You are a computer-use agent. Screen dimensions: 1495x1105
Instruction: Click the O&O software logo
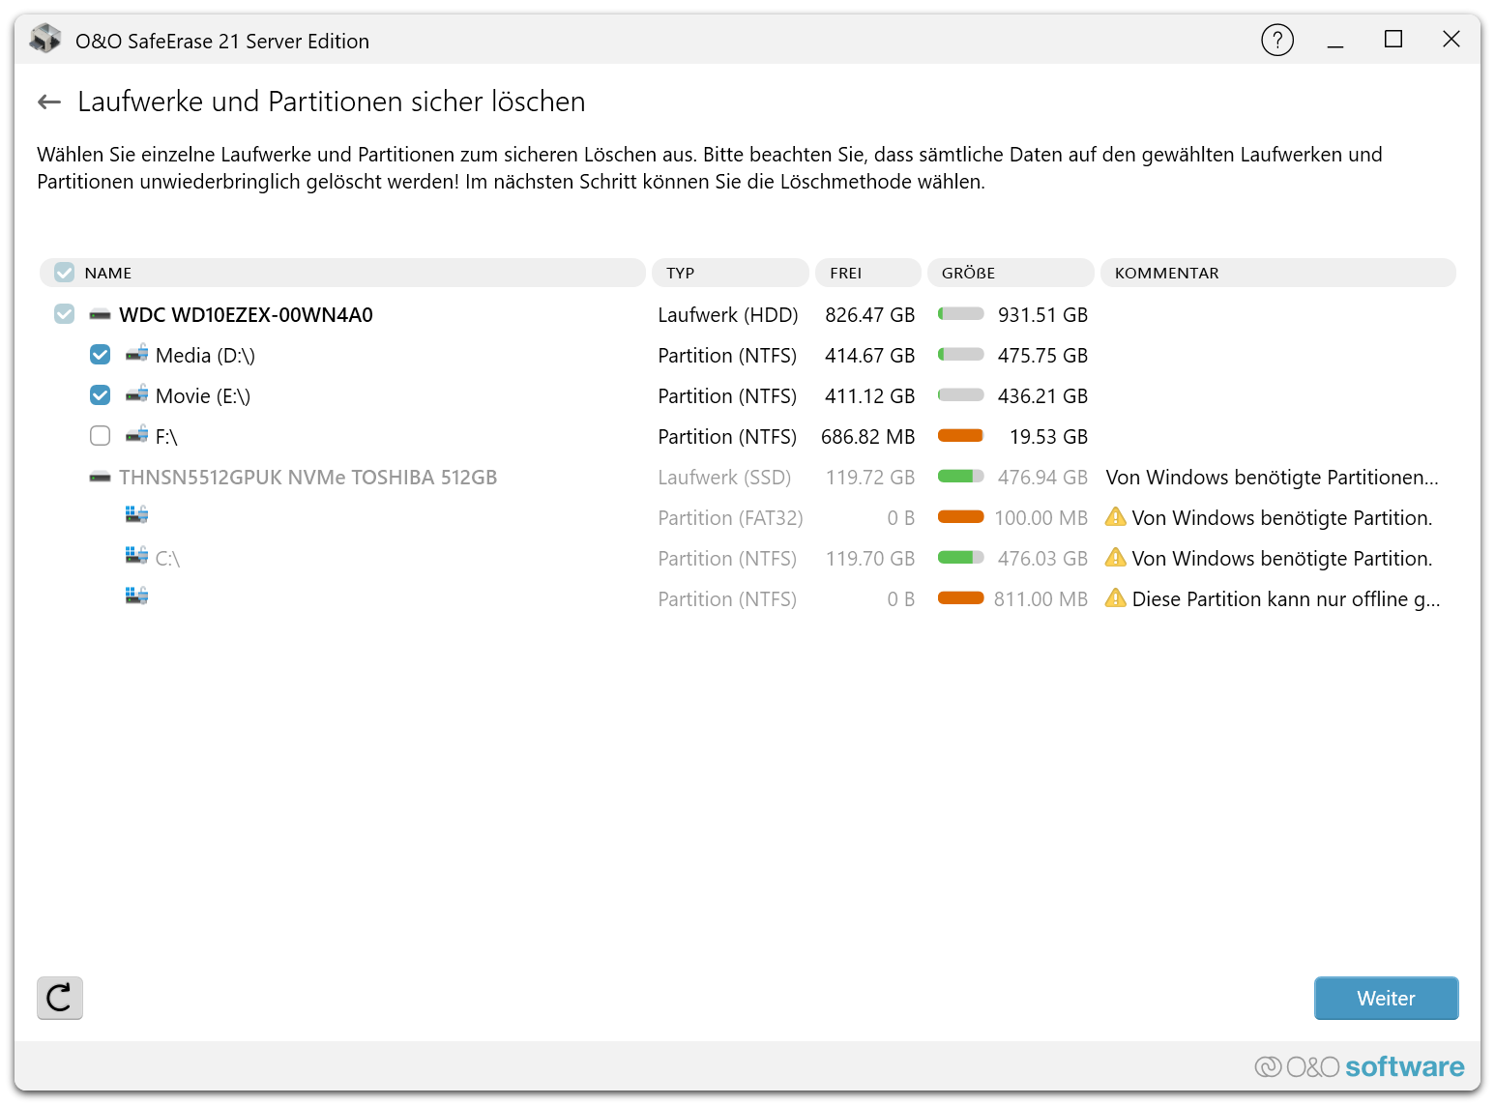click(x=1360, y=1066)
